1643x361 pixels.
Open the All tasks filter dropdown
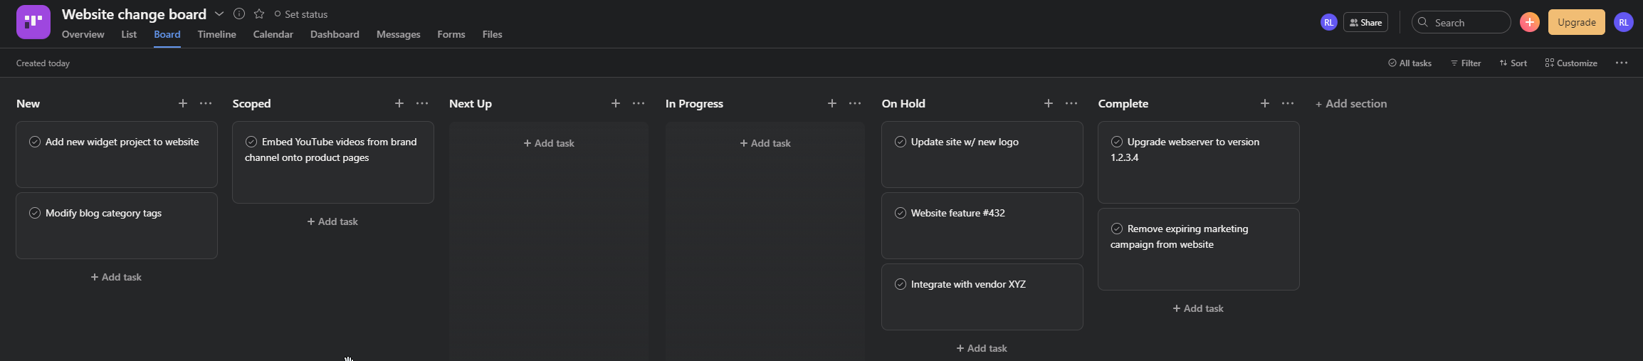[1410, 63]
